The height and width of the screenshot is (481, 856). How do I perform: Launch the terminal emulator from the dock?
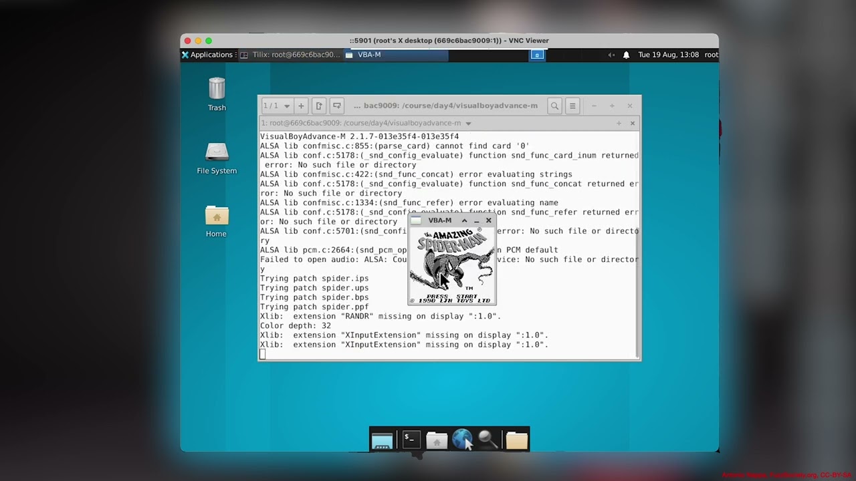coord(411,439)
